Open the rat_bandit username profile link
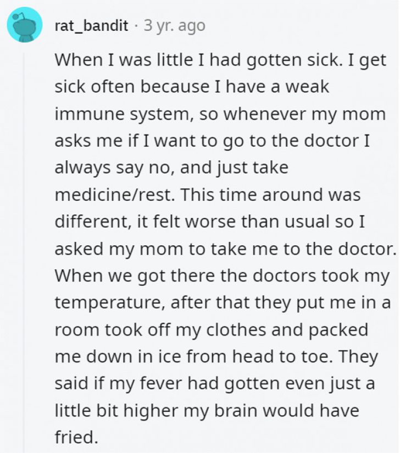The width and height of the screenshot is (400, 453). click(x=92, y=25)
